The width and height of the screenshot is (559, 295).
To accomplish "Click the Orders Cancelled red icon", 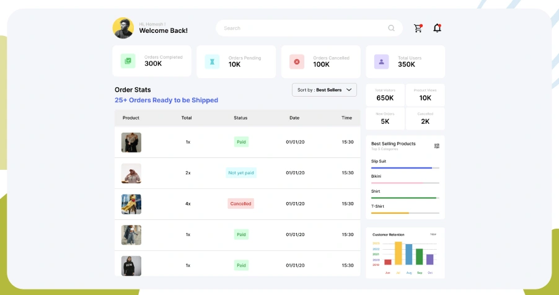I will pos(297,61).
